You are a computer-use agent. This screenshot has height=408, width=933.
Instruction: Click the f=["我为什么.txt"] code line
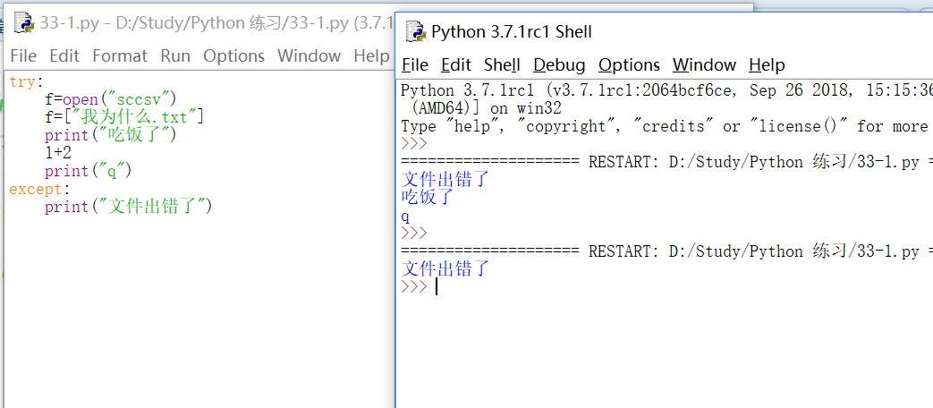(x=125, y=118)
